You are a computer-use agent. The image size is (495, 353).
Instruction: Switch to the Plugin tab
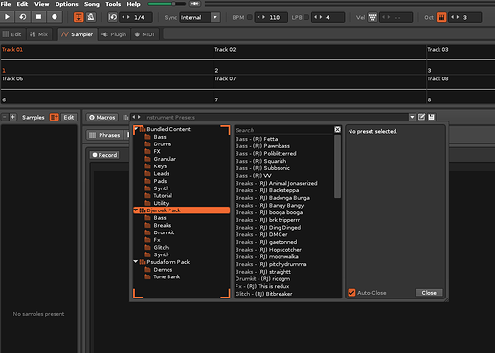[x=114, y=34]
